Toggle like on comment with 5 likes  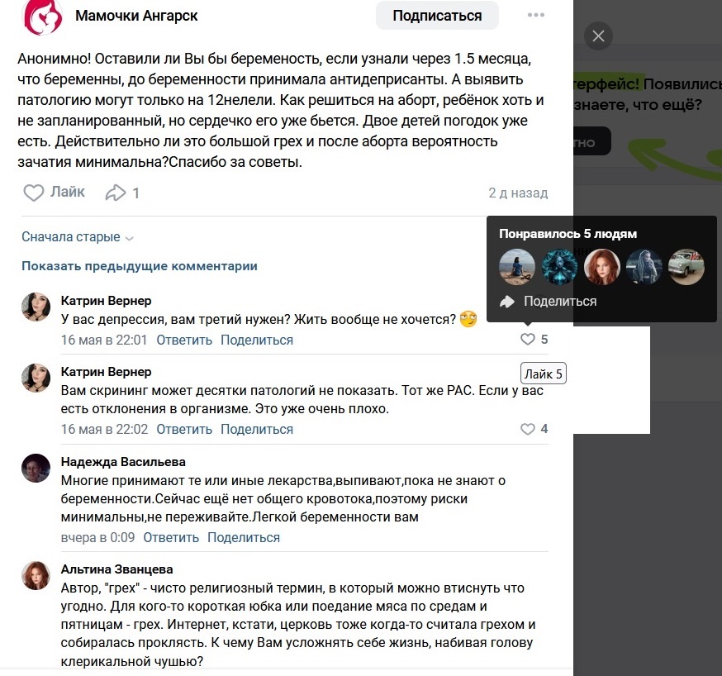(x=534, y=340)
